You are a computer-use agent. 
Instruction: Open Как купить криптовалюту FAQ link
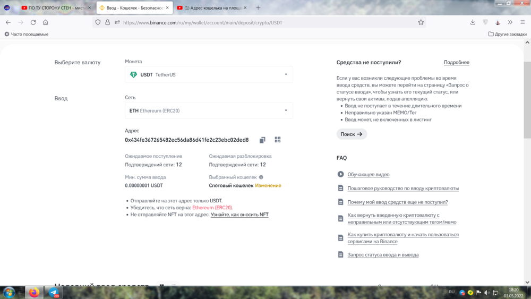(403, 238)
